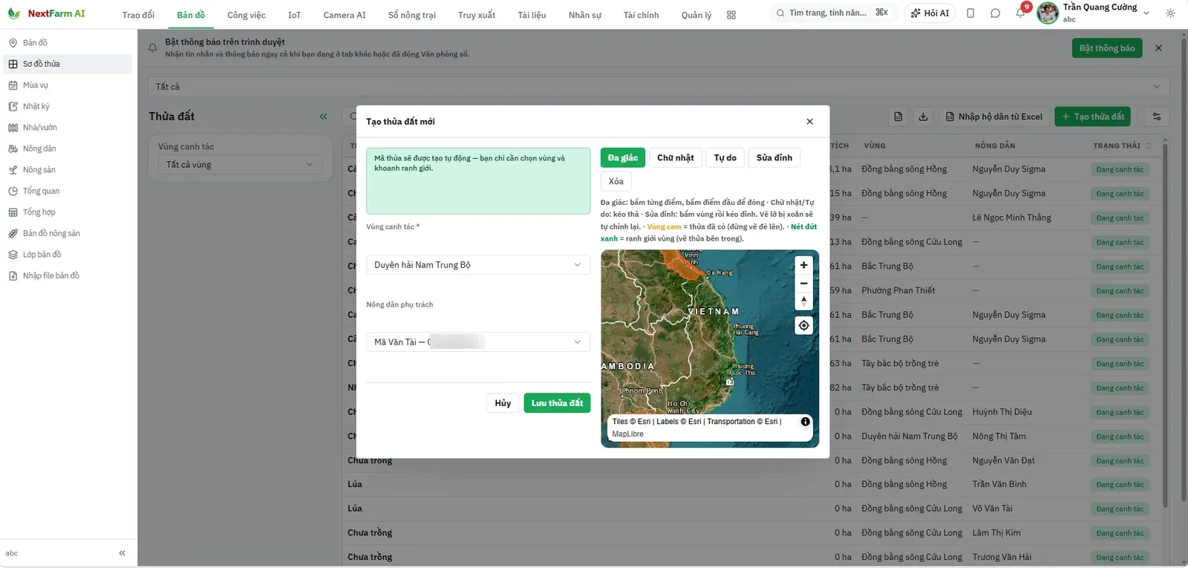Viewport: 1188px width, 568px height.
Task: Zoom out on the map
Action: (803, 283)
